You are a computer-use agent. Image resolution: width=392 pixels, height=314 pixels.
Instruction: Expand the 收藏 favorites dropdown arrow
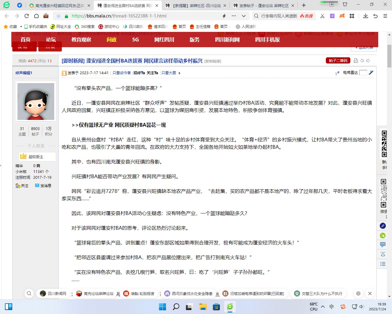coord(21,27)
